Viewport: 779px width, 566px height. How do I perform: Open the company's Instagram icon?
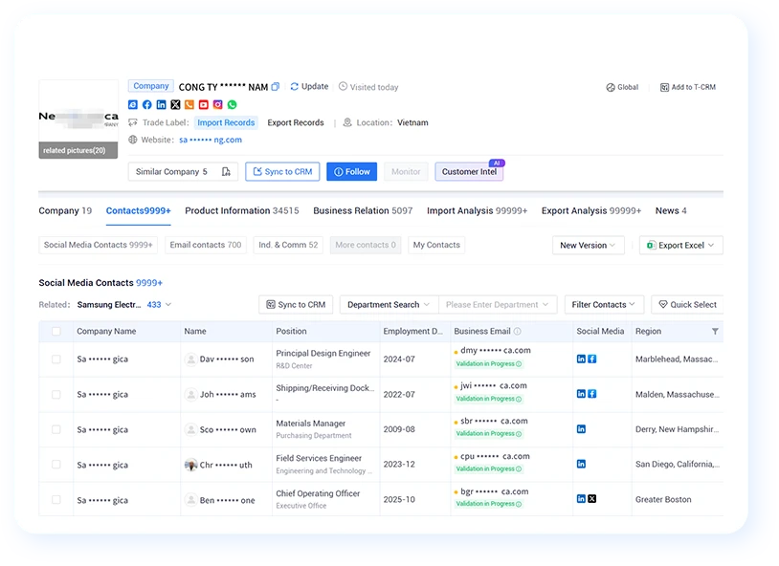point(217,105)
